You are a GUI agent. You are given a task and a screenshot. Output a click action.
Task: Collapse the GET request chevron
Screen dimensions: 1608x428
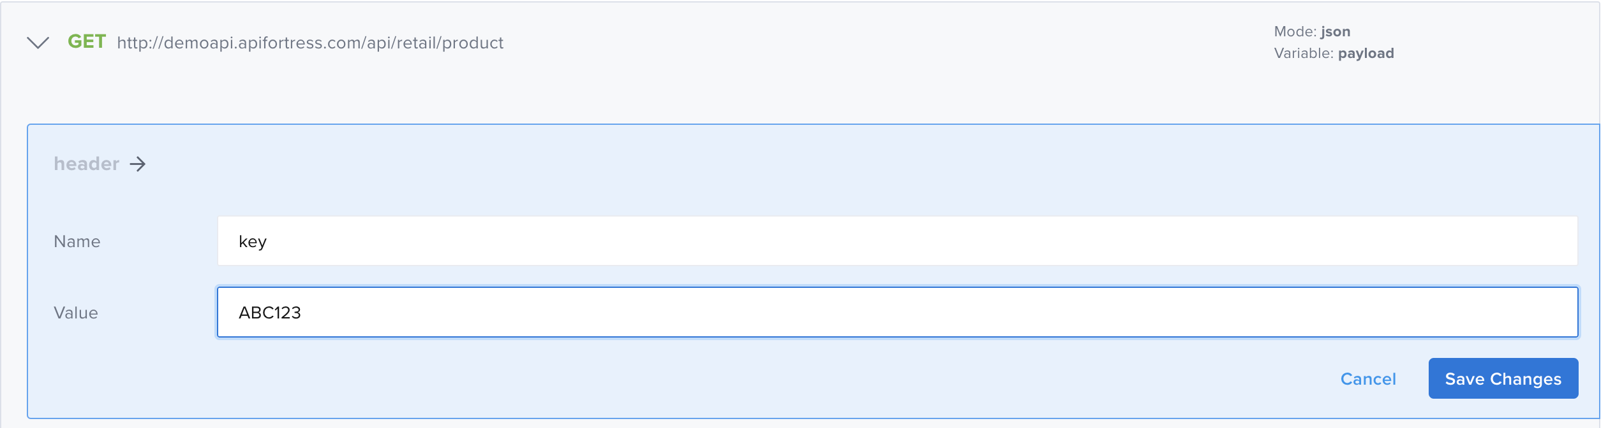(x=38, y=43)
